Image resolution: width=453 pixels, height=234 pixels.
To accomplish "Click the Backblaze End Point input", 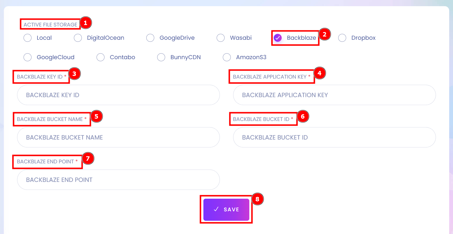I will tap(118, 180).
